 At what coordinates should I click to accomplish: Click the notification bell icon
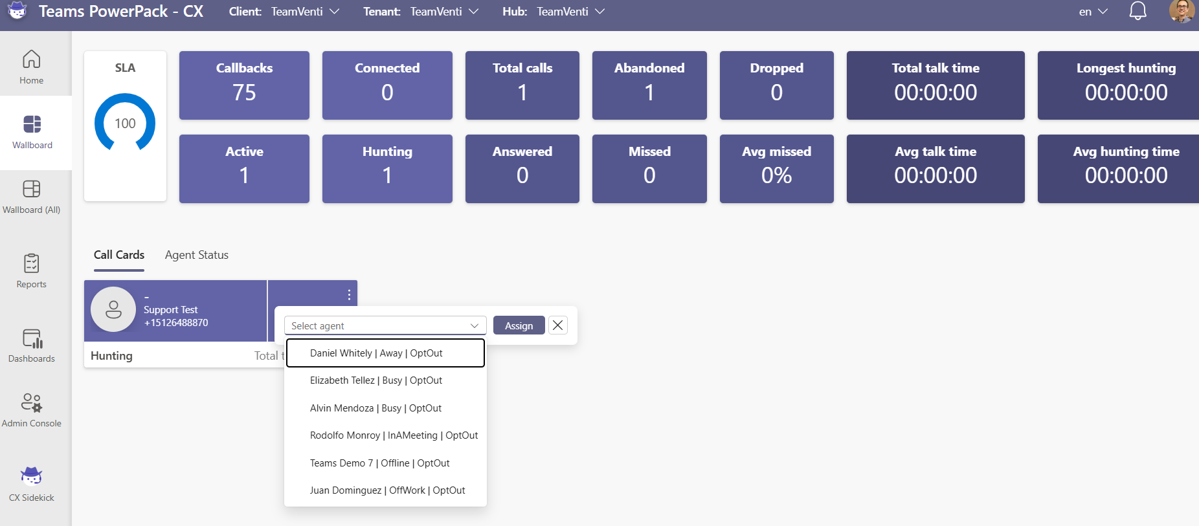point(1137,11)
